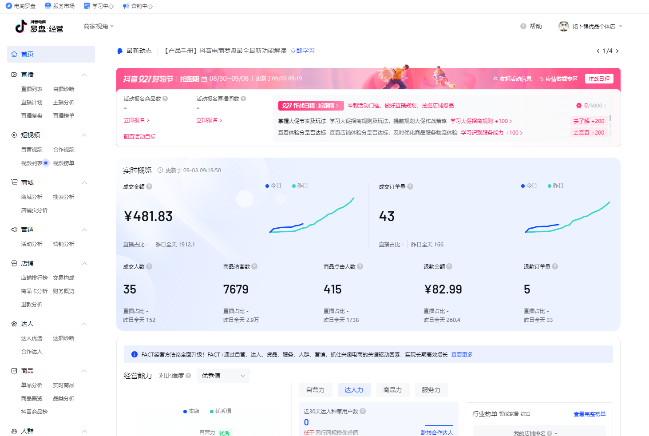Click the 去了解 +200 button

click(x=589, y=121)
